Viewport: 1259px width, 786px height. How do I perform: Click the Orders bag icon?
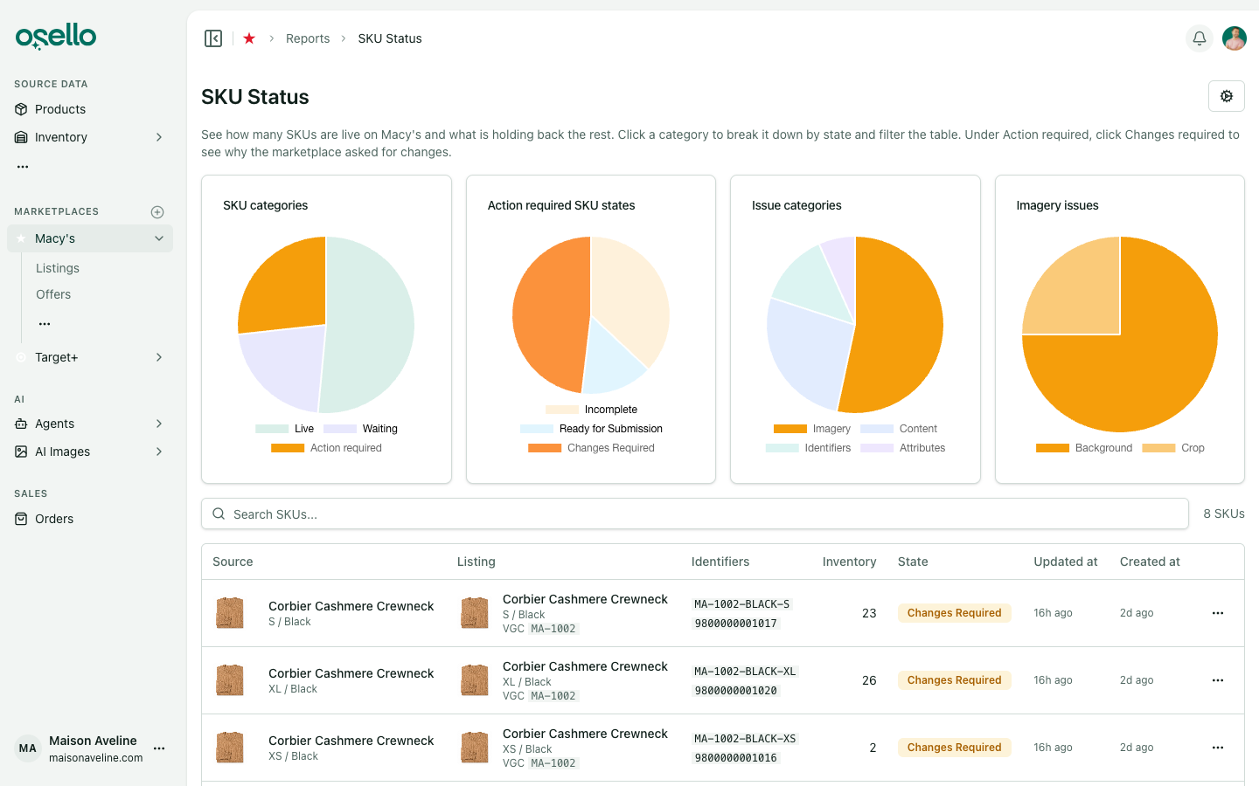[21, 519]
